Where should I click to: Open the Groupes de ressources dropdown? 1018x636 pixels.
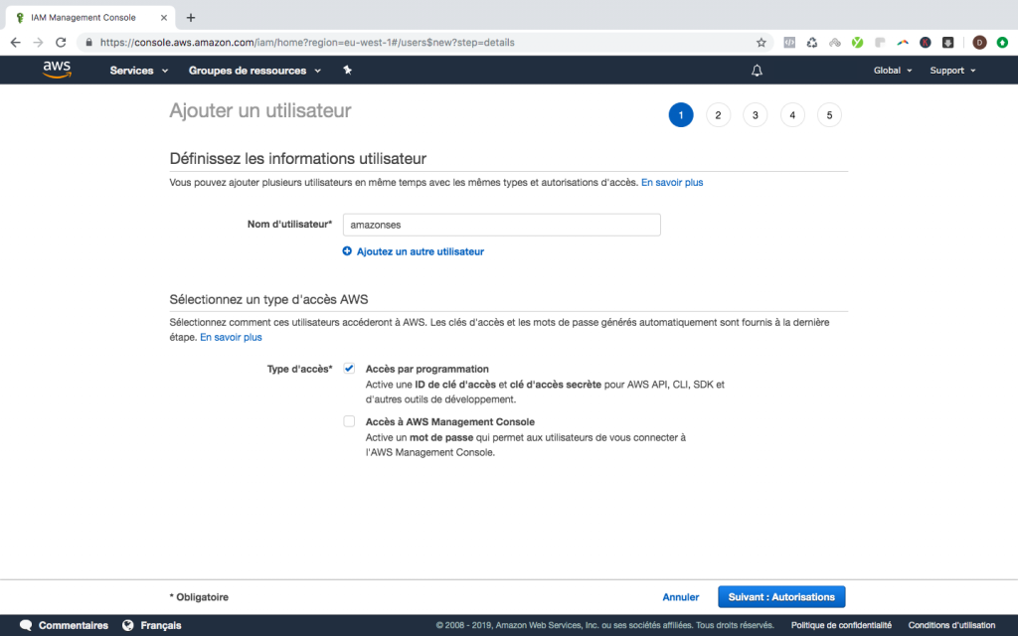point(254,71)
